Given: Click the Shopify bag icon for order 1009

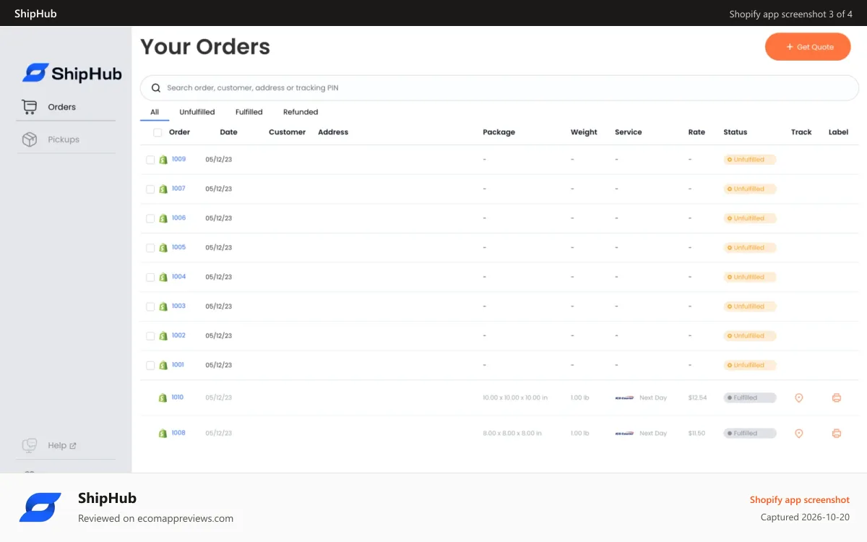Looking at the screenshot, I should click(163, 160).
